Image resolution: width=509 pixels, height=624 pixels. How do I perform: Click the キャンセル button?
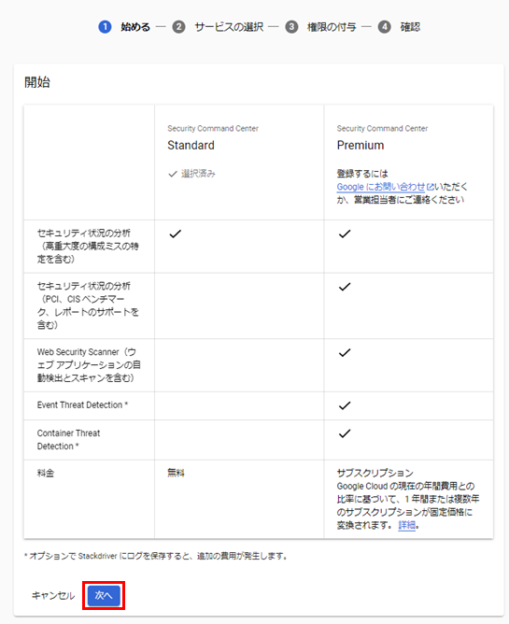(53, 596)
